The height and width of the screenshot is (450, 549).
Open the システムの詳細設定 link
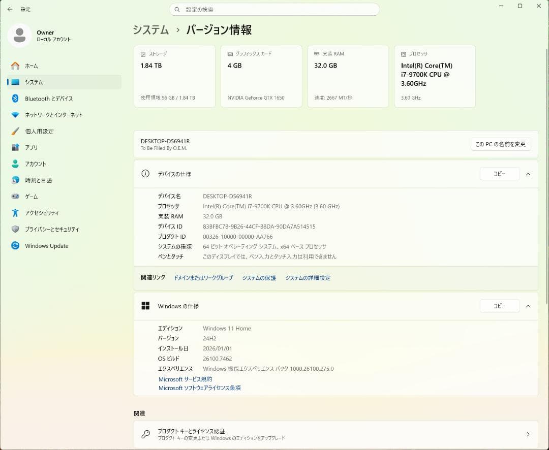(x=309, y=278)
